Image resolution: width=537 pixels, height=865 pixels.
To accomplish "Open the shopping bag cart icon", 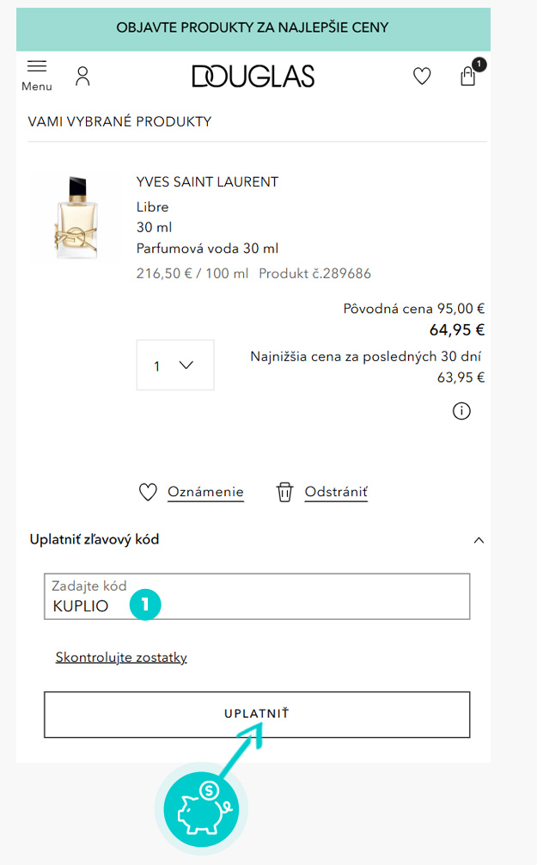I will 468,76.
